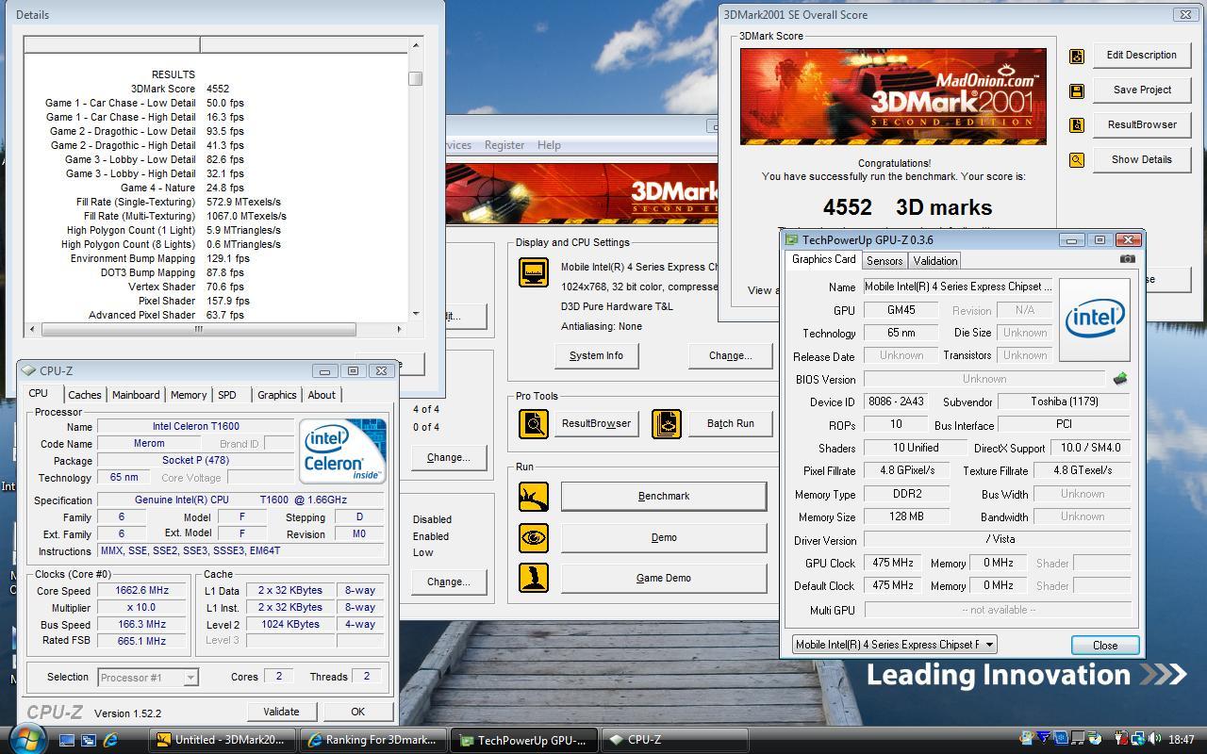Click the Save Project button
Viewport: 1207px width, 754px height.
[x=1142, y=90]
